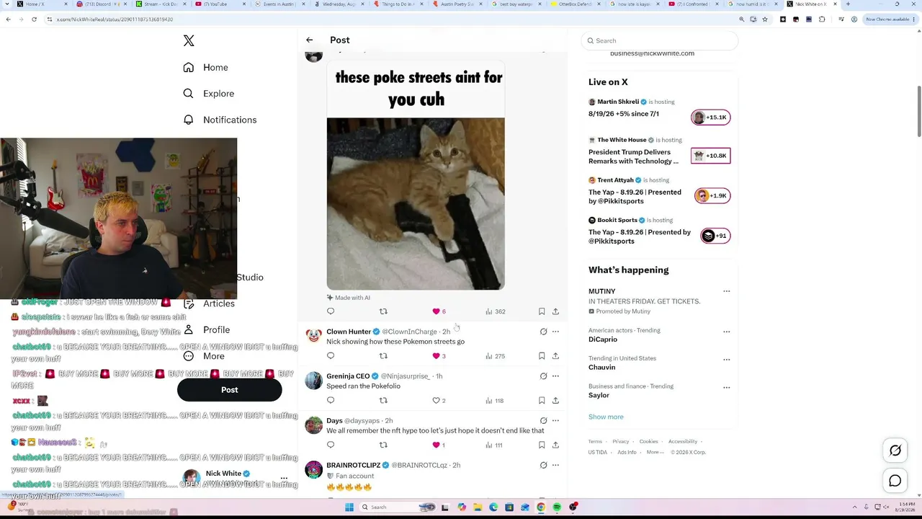Join Martin Shkreli's live space (+15.1K)
Image resolution: width=922 pixels, height=519 pixels.
coord(710,117)
